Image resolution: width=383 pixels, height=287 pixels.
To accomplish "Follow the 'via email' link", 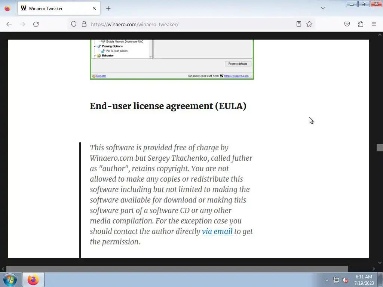I will 217,231.
